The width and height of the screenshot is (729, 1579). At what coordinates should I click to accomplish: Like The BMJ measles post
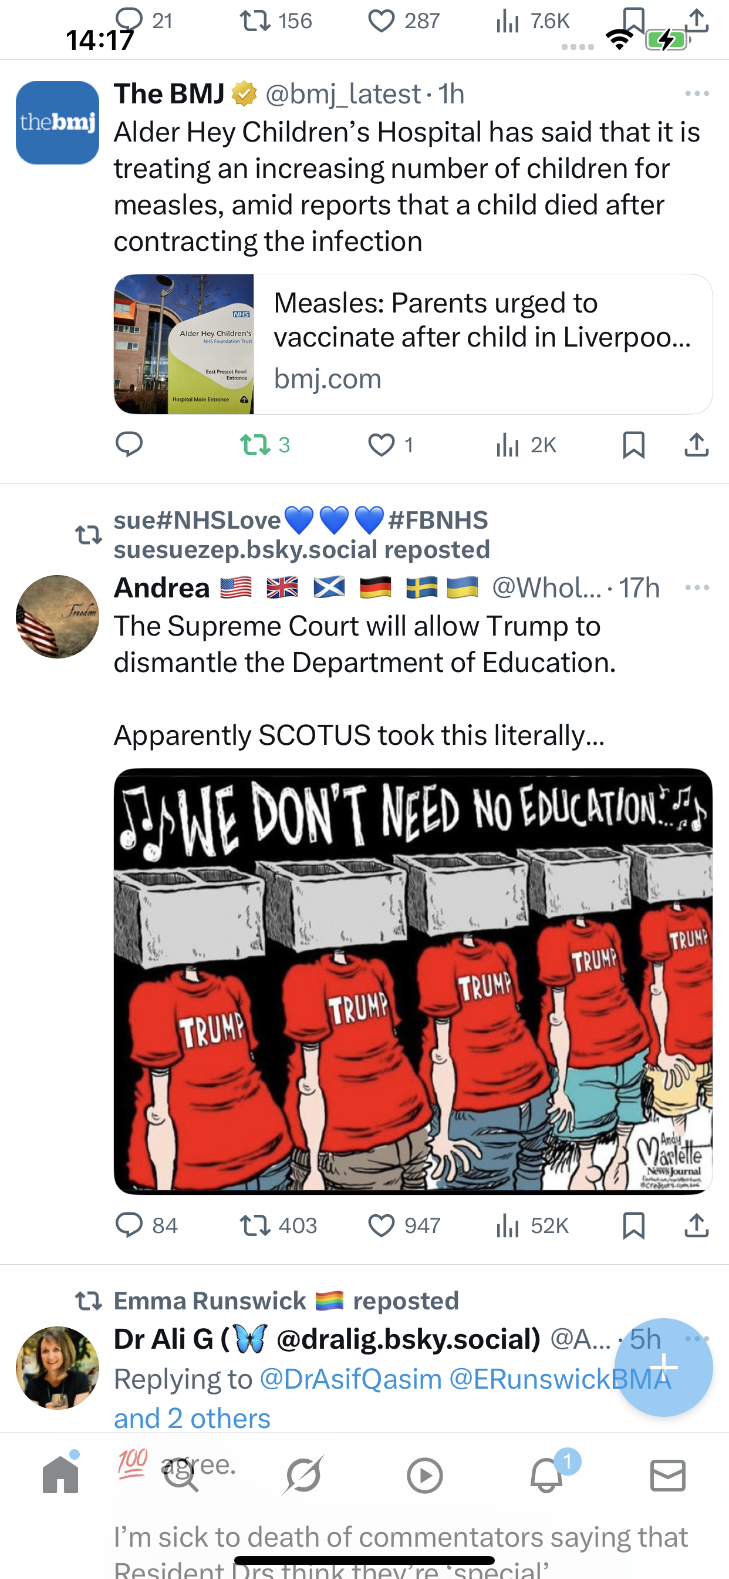click(391, 445)
